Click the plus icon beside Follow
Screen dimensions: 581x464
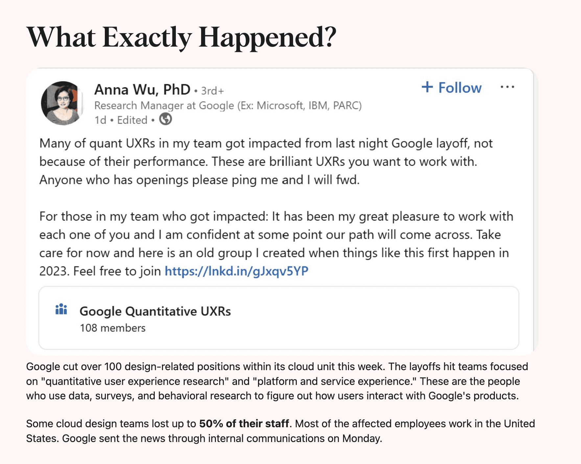(x=428, y=87)
